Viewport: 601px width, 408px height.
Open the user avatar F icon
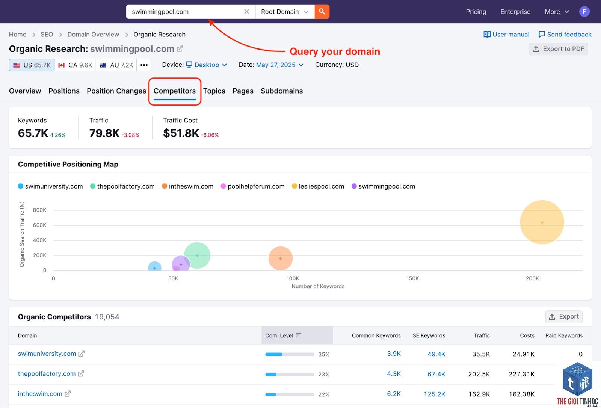(x=584, y=12)
